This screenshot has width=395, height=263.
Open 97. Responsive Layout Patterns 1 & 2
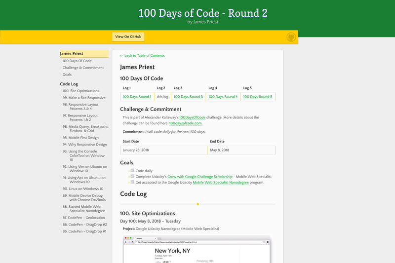[x=80, y=117]
